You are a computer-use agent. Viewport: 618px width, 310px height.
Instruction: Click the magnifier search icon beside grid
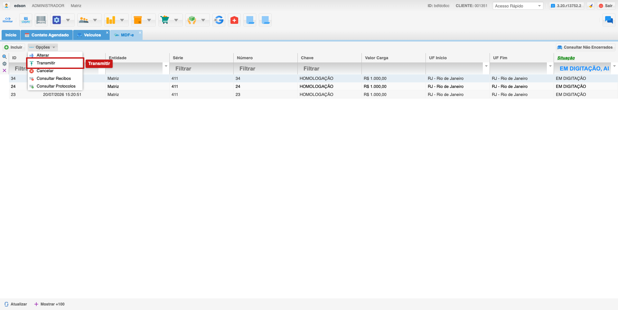5,57
